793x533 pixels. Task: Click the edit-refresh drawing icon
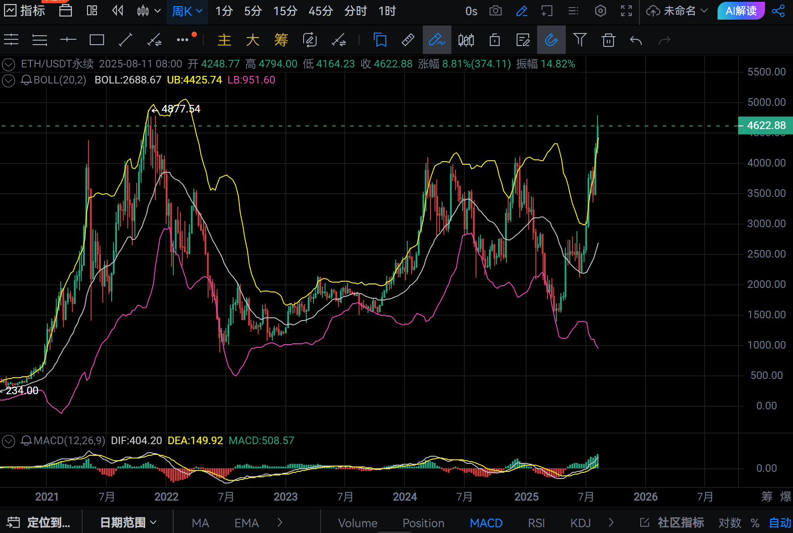(310, 40)
